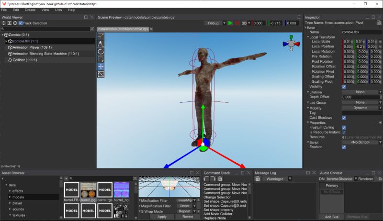Screen dimensions: 383x221
Task: Select the top select-tool icon in scene toolbar
Action: pos(101,36)
